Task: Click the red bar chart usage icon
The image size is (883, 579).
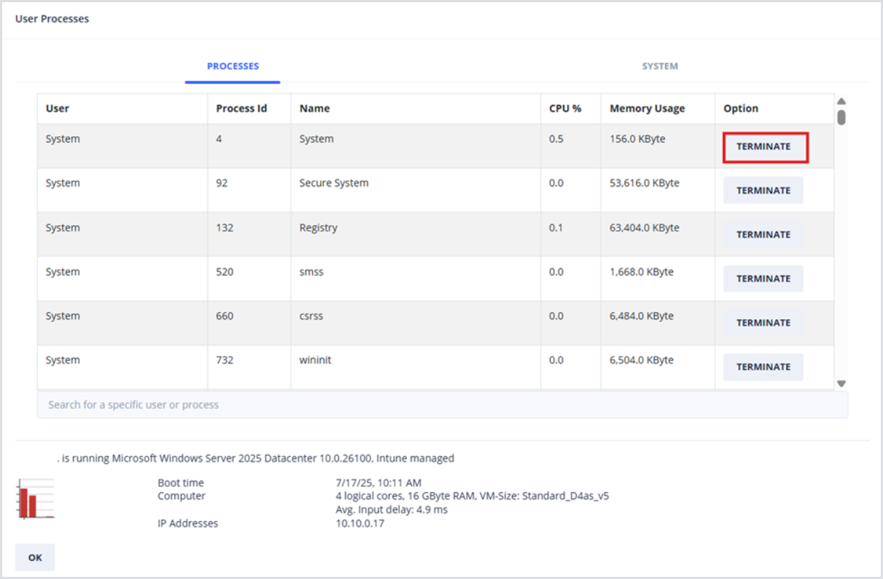Action: [x=35, y=499]
